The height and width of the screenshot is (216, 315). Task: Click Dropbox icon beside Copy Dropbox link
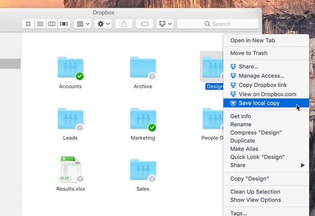233,85
